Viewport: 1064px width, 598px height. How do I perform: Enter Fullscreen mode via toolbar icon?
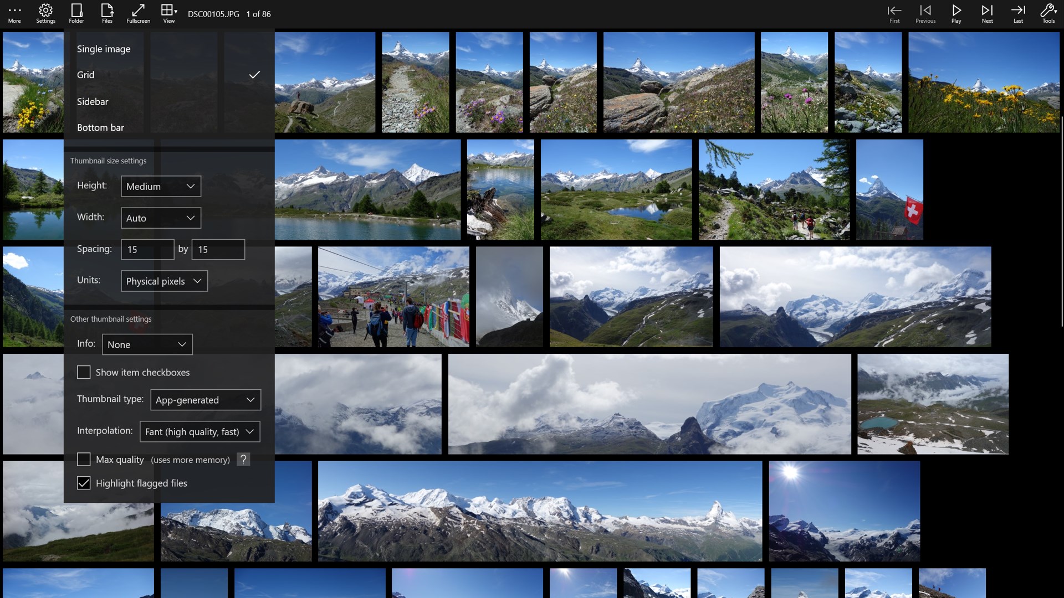137,13
